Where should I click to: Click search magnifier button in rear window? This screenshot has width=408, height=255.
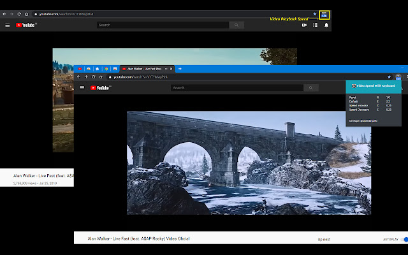(237, 25)
